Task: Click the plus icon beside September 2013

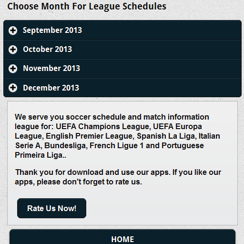Action: coord(13,30)
